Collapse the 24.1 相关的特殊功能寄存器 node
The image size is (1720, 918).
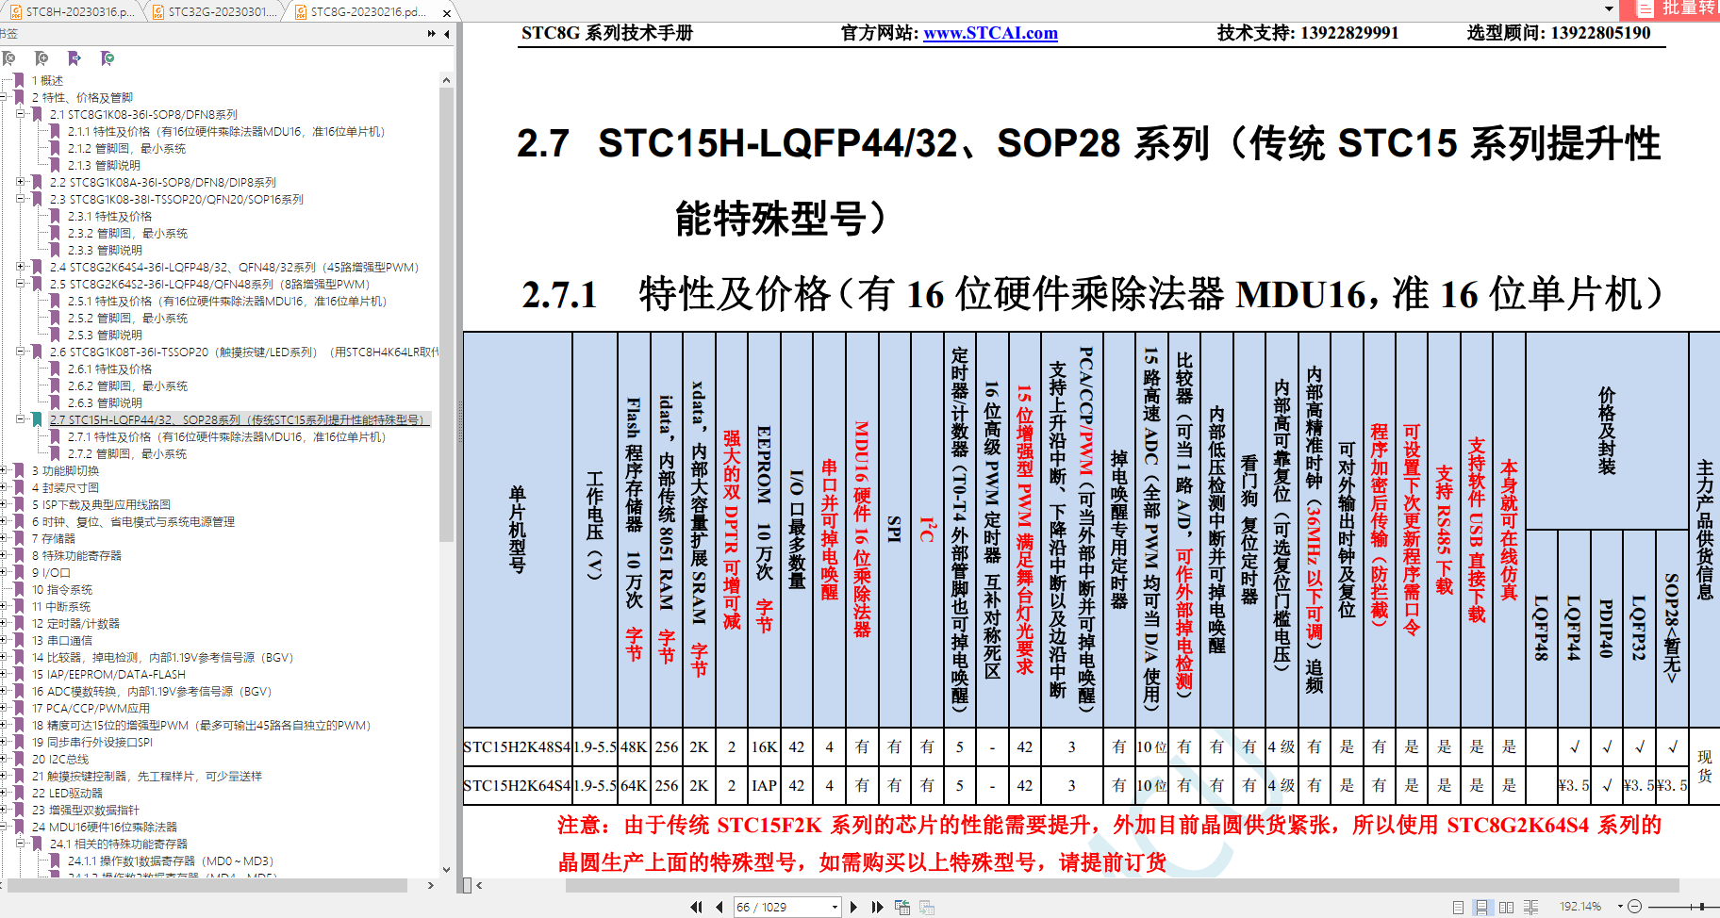20,844
